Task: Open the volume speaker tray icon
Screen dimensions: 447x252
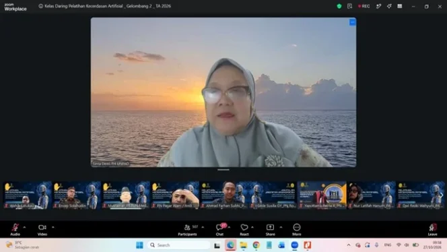Action: pos(407,245)
